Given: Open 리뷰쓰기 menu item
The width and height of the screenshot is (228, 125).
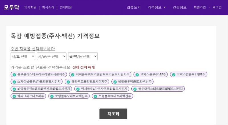Looking at the screenshot, I should 134,7.
